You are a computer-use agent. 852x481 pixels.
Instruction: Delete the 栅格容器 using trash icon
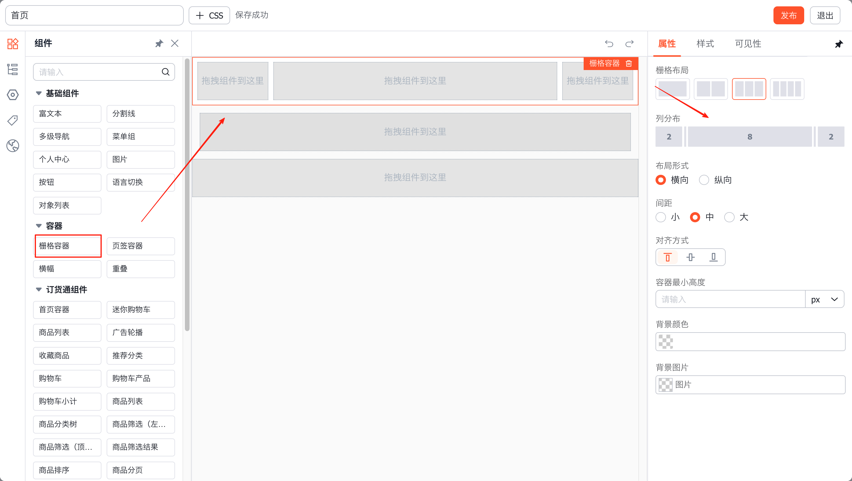point(629,63)
